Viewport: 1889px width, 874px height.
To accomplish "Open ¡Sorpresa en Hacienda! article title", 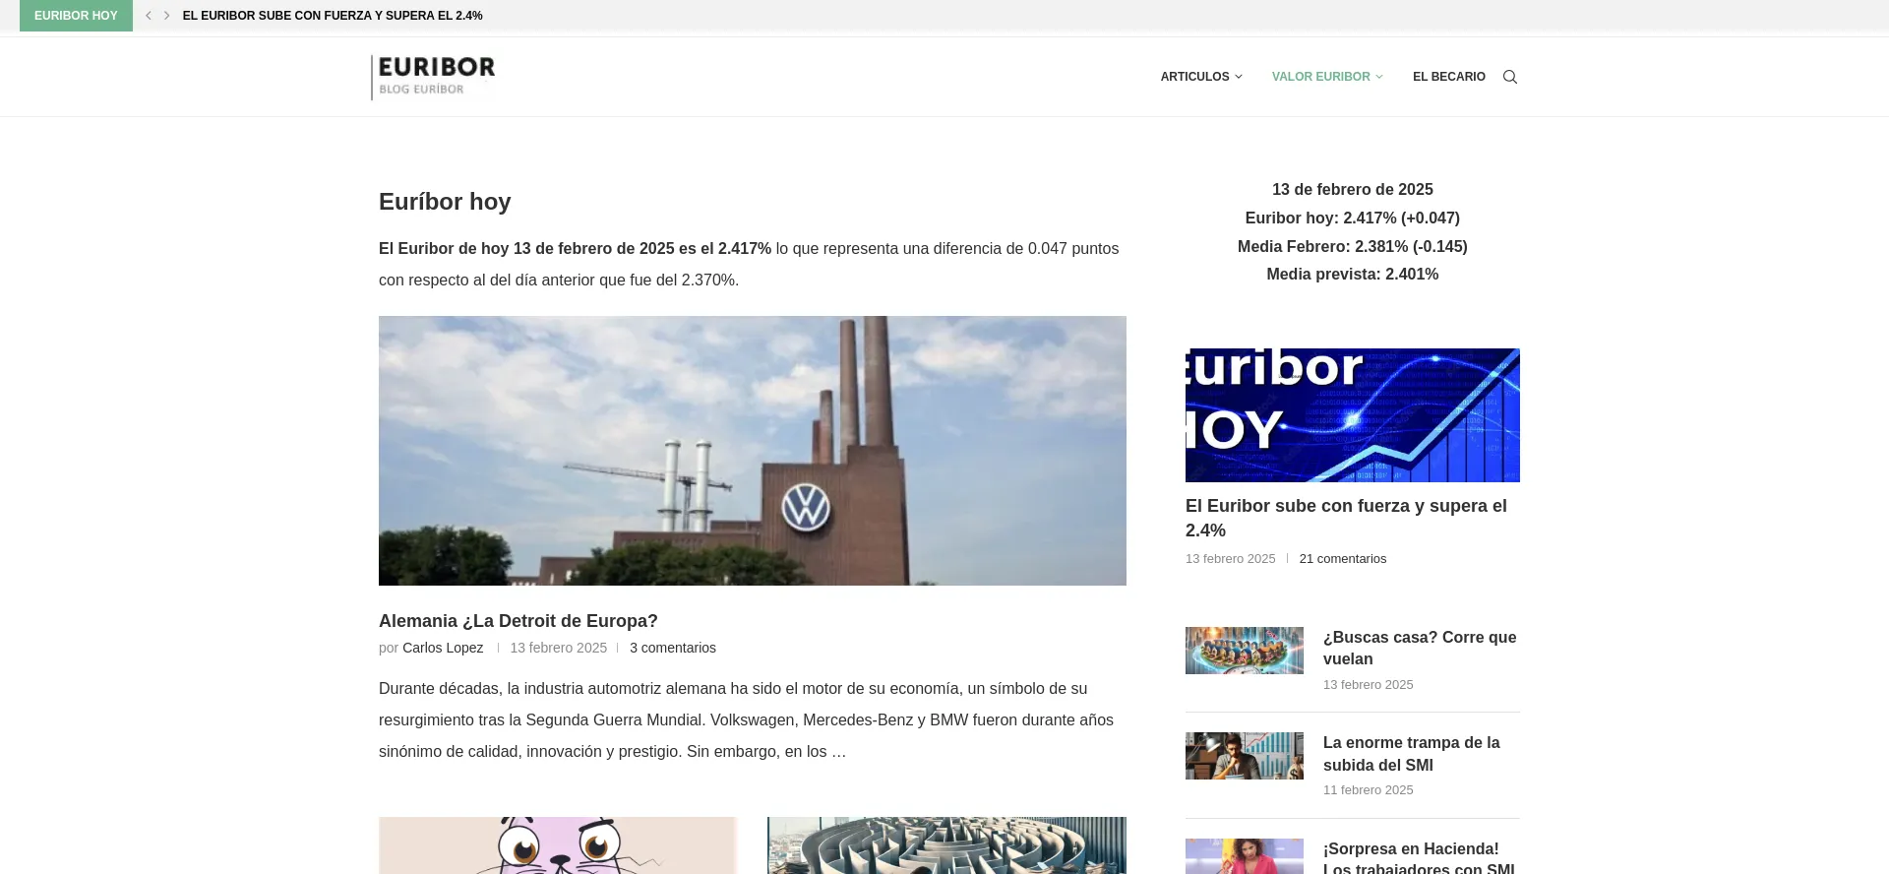I will point(1419,857).
